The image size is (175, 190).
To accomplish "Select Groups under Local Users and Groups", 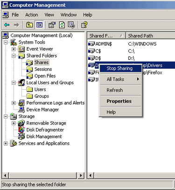I will point(42,96).
